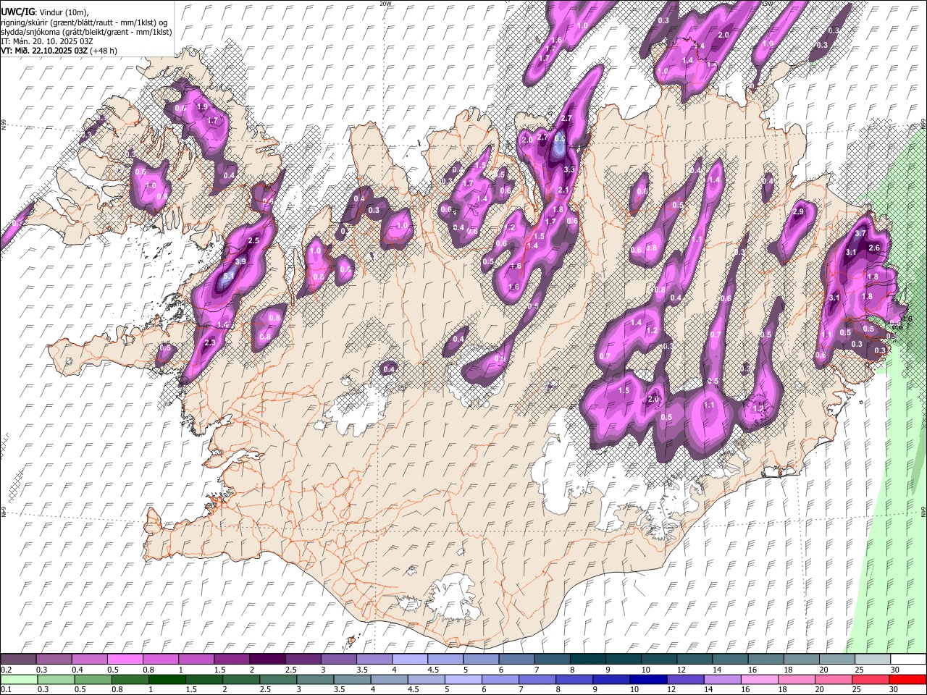Click the 2.9 precipitation value on the map
927x695 pixels.
pos(799,212)
